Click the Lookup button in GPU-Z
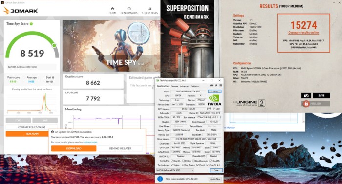 [214, 92]
